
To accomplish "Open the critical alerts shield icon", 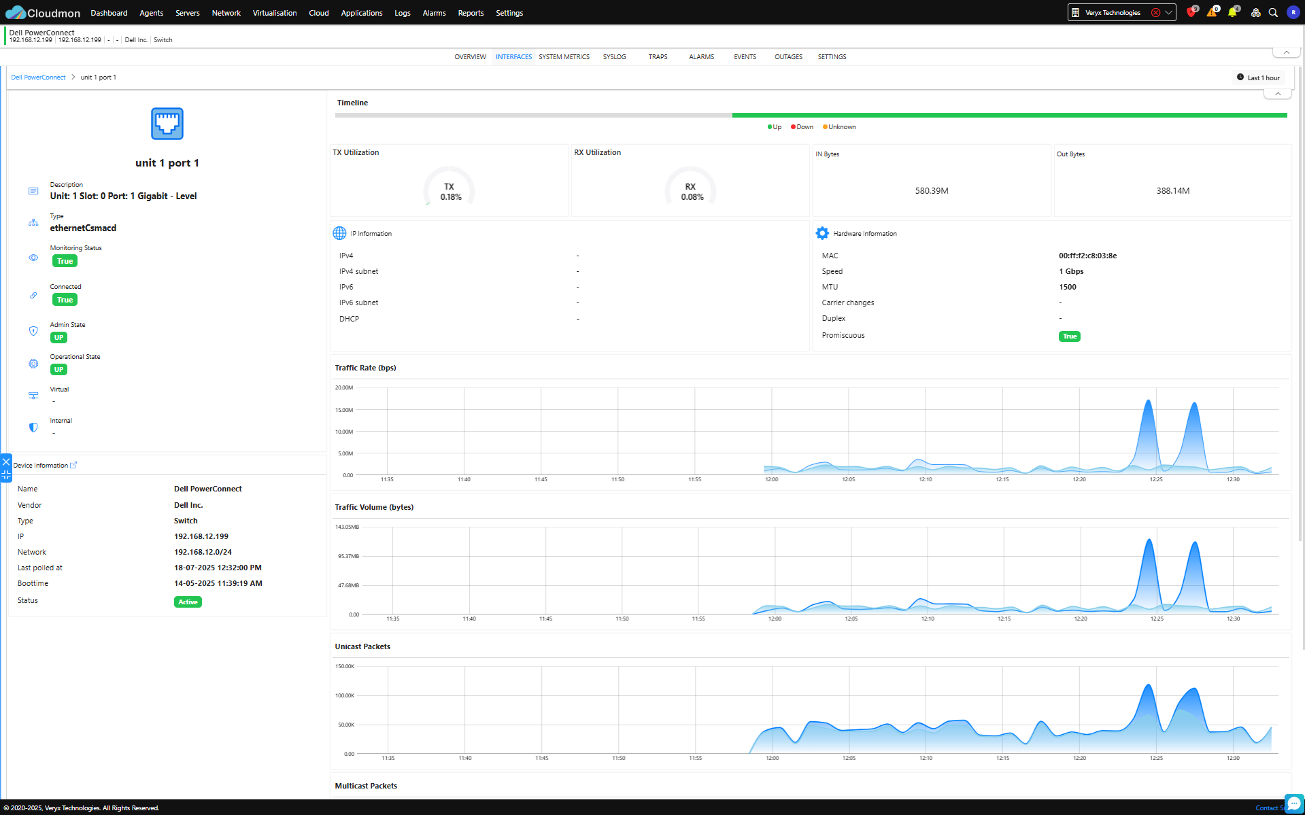I will [1191, 13].
